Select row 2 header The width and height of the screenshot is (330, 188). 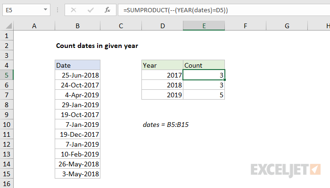coord(7,46)
